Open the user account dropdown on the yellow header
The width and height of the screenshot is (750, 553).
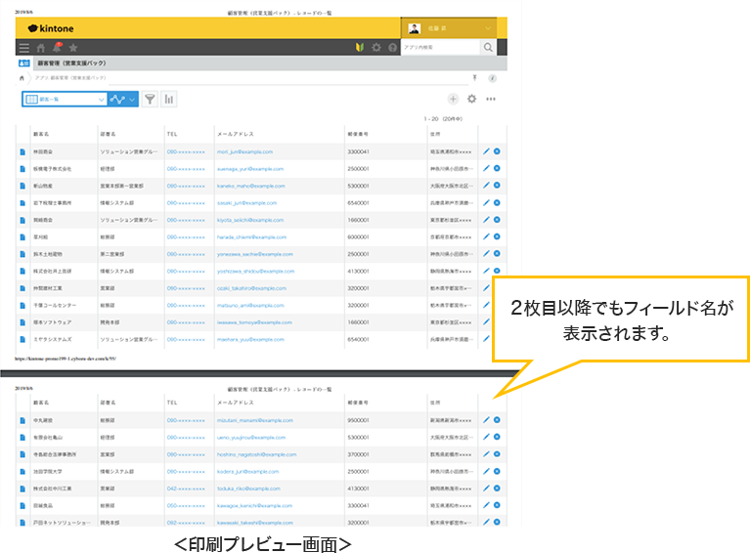[x=449, y=28]
